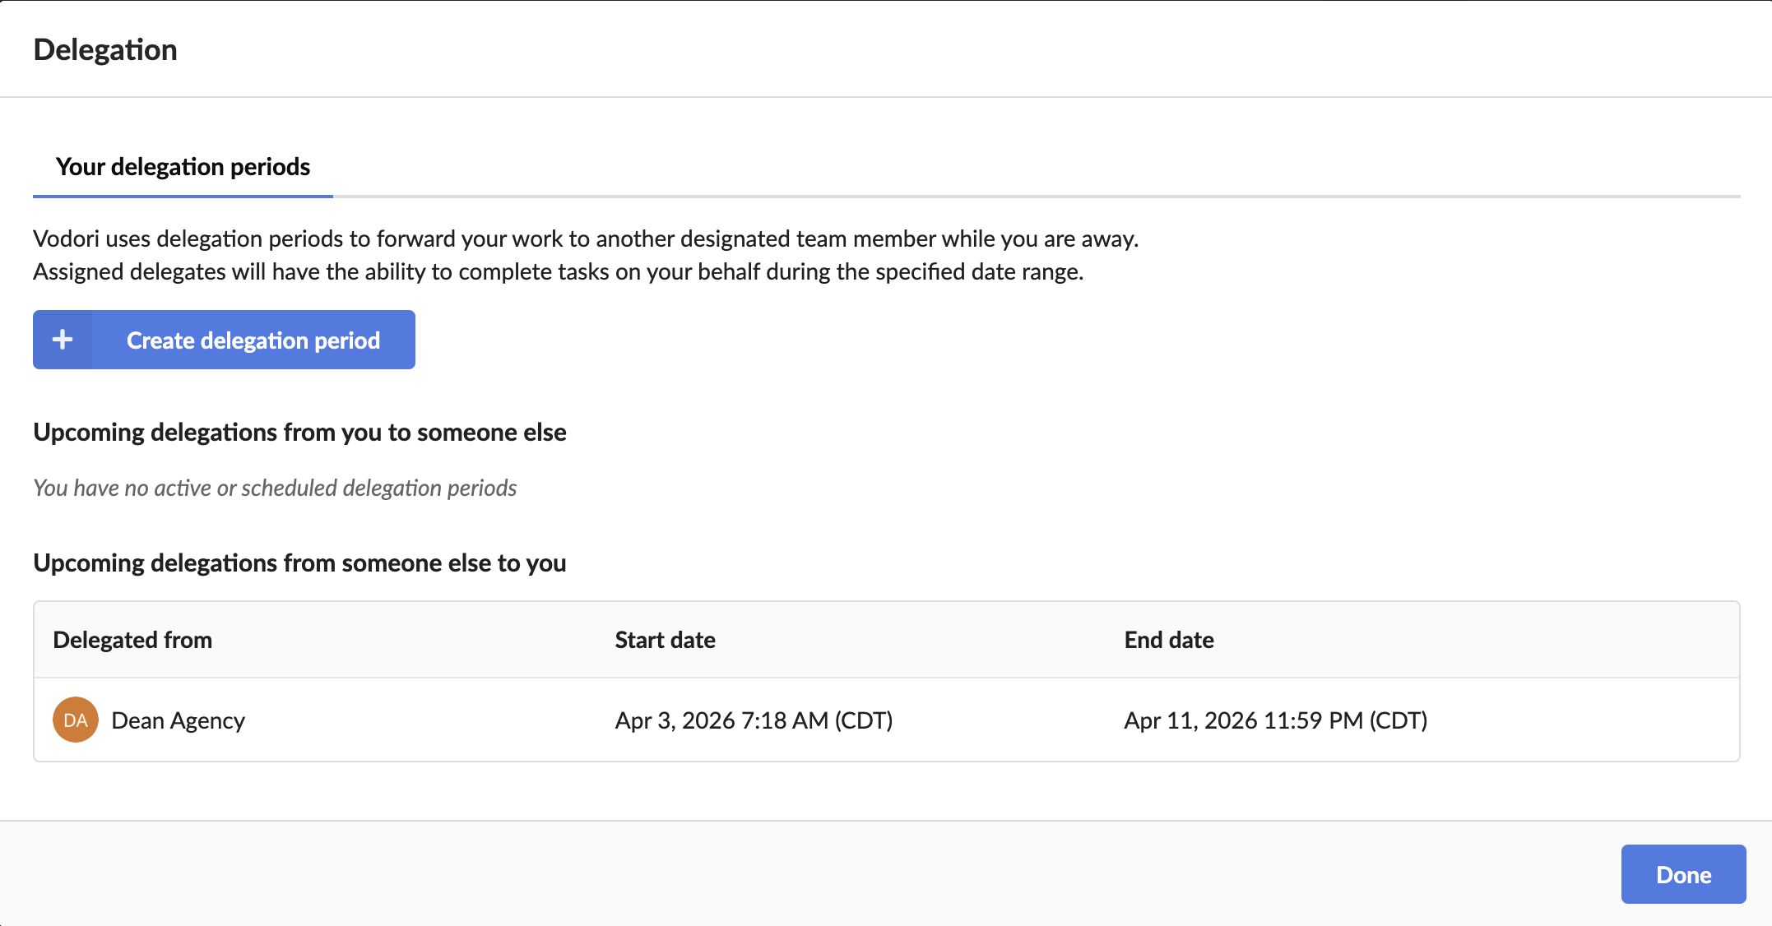1772x926 pixels.
Task: Click the Create delegation period label
Action: tap(253, 340)
